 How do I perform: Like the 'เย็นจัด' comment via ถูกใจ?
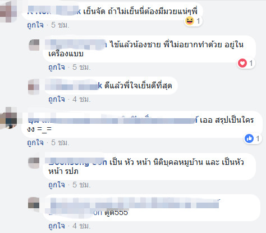click(35, 25)
